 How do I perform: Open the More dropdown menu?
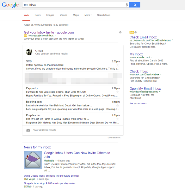coord(88,15)
